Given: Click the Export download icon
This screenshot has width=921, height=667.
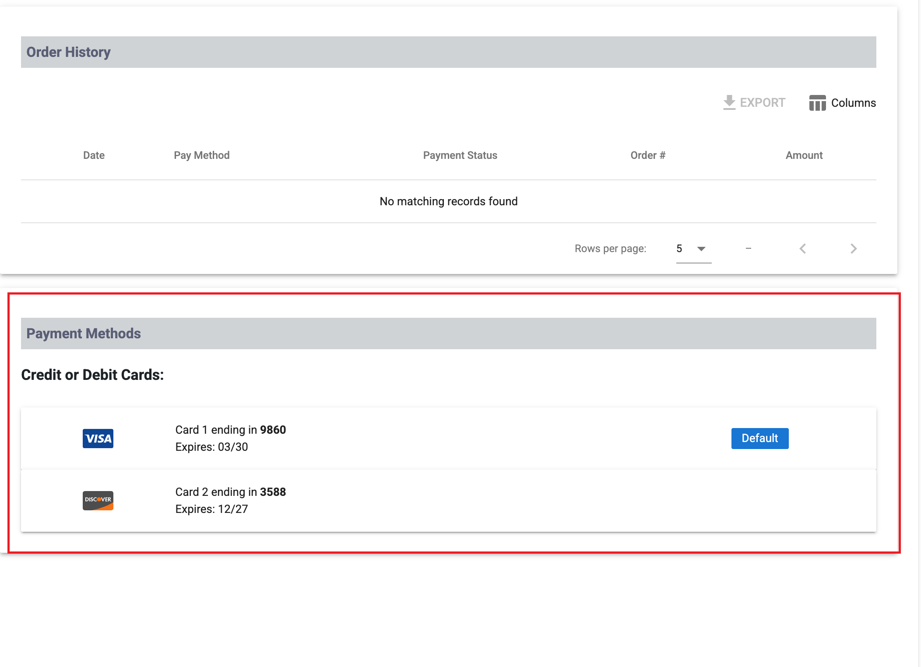Looking at the screenshot, I should 729,102.
